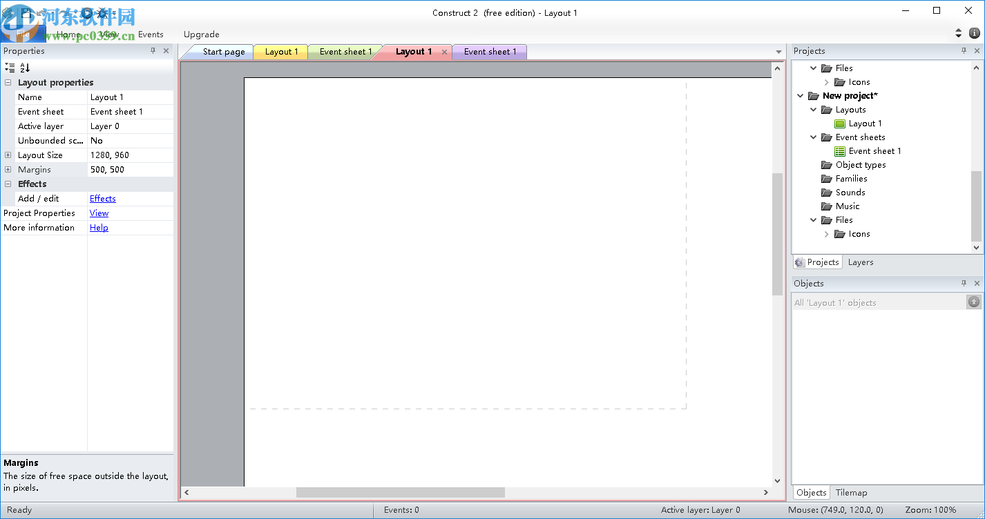Run the project with the Play icon

pyautogui.click(x=87, y=12)
